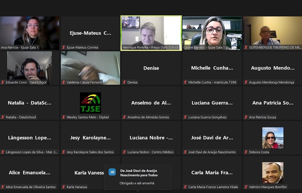Select the Michelle Cunha participant tile

pos(212,68)
